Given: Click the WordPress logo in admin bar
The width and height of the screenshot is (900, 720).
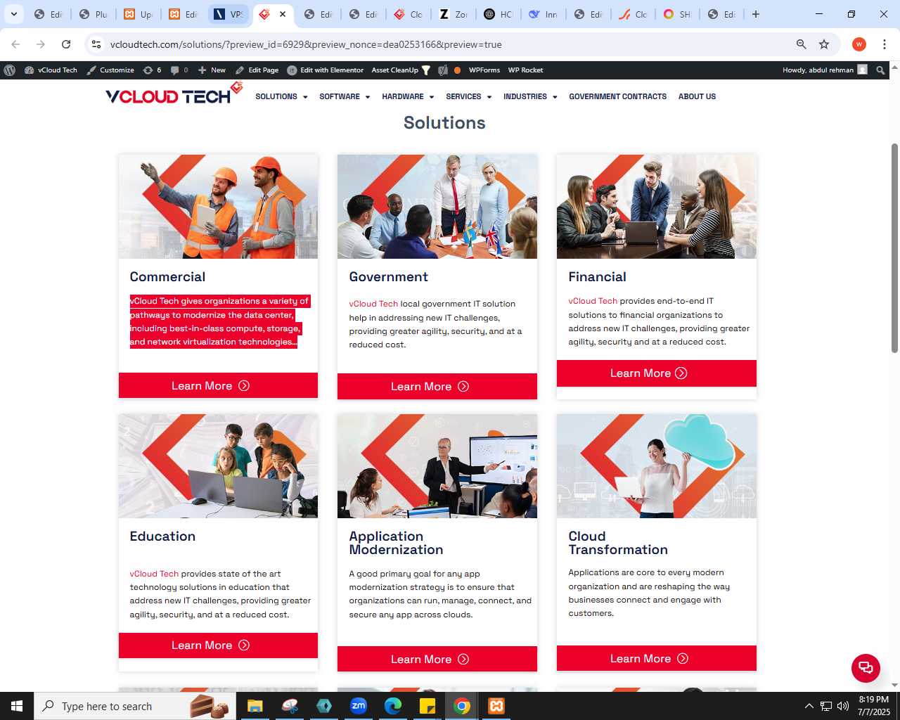Looking at the screenshot, I should pyautogui.click(x=10, y=70).
